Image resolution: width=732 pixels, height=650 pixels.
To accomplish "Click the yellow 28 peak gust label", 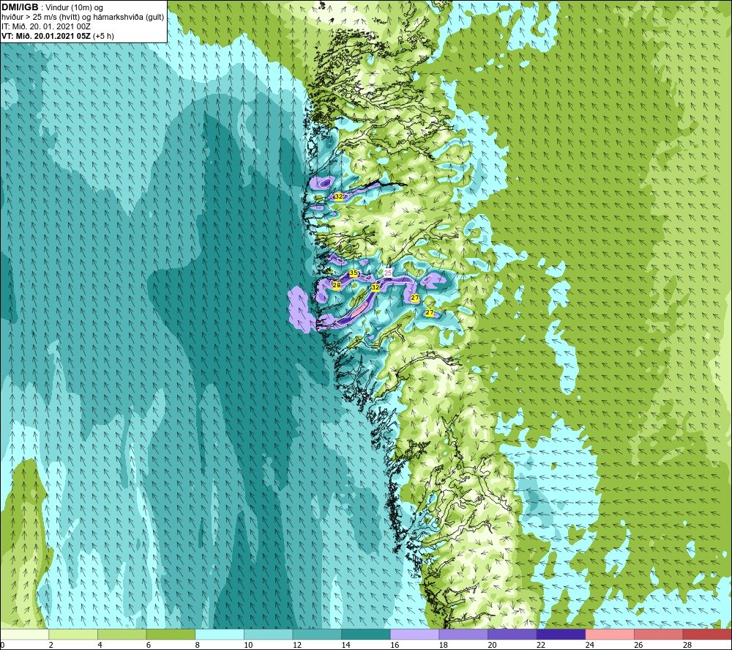I will click(337, 284).
